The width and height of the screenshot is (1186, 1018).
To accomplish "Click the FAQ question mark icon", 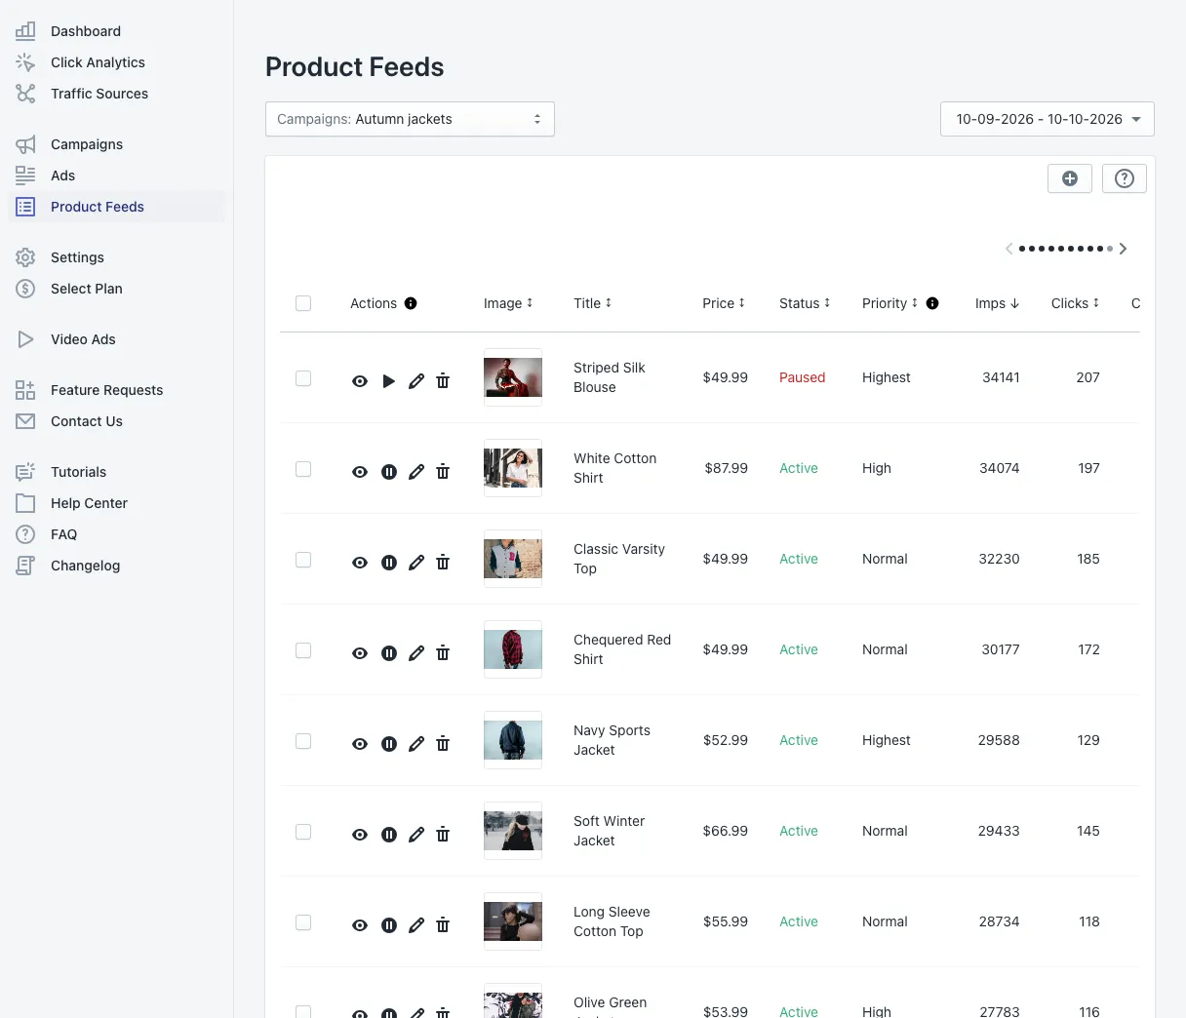I will 25,534.
